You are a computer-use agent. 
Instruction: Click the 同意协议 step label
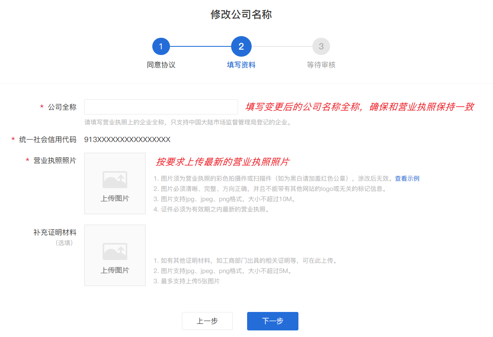click(x=161, y=65)
